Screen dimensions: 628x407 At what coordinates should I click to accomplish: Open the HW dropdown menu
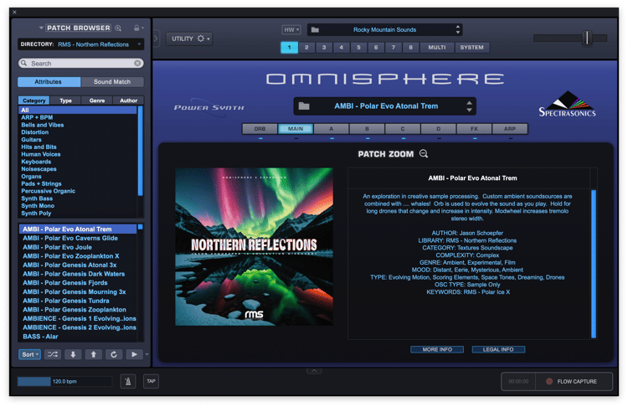pos(291,29)
